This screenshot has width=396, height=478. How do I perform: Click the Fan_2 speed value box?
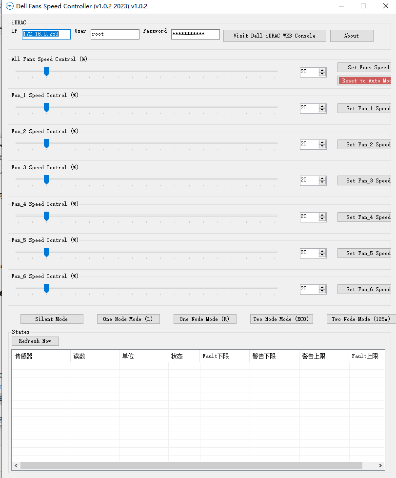point(309,144)
